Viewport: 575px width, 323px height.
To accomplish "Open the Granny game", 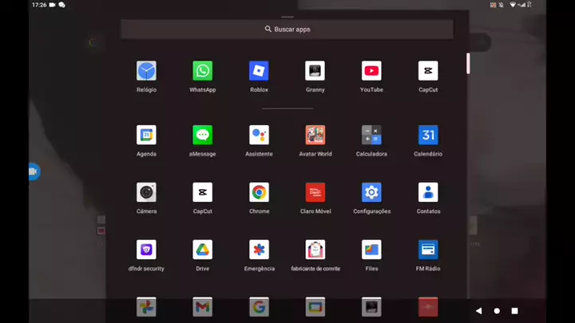I will 315,71.
